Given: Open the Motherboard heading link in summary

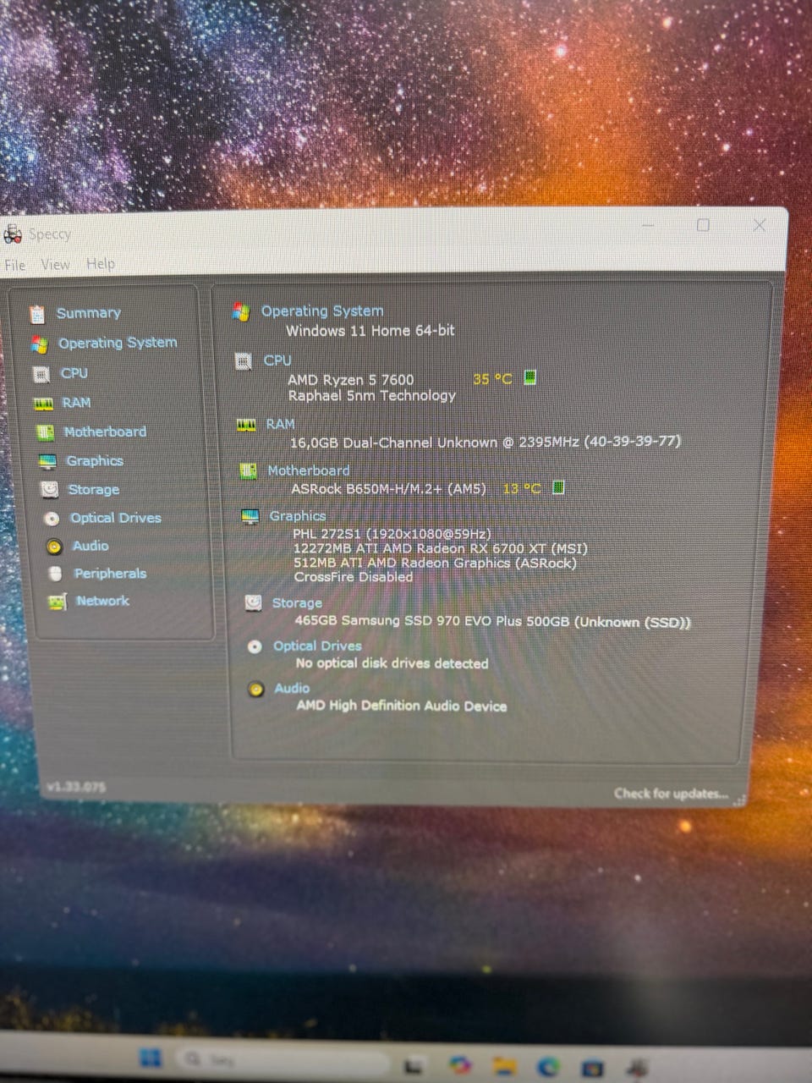Looking at the screenshot, I should click(x=309, y=470).
